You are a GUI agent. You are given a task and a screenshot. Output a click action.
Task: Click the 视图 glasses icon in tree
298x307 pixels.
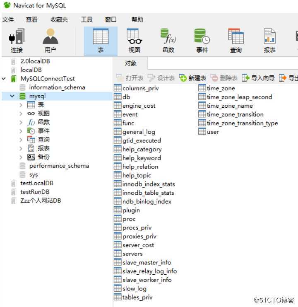(x=31, y=114)
